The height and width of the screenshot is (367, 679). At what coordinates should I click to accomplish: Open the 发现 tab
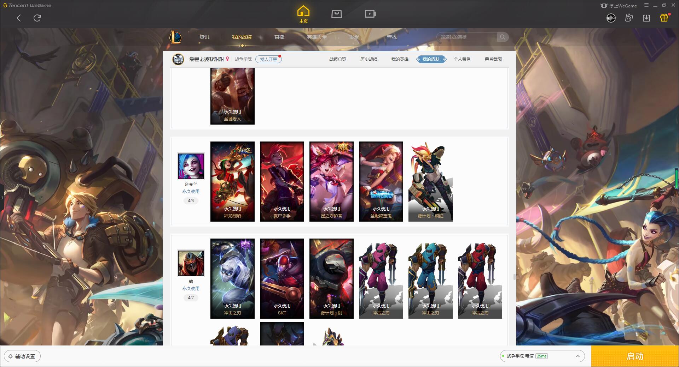(354, 37)
